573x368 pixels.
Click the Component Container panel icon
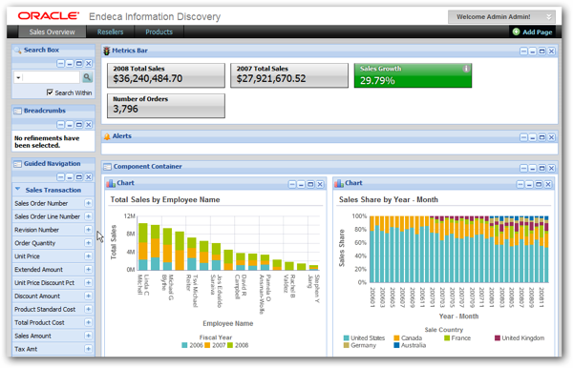point(107,167)
